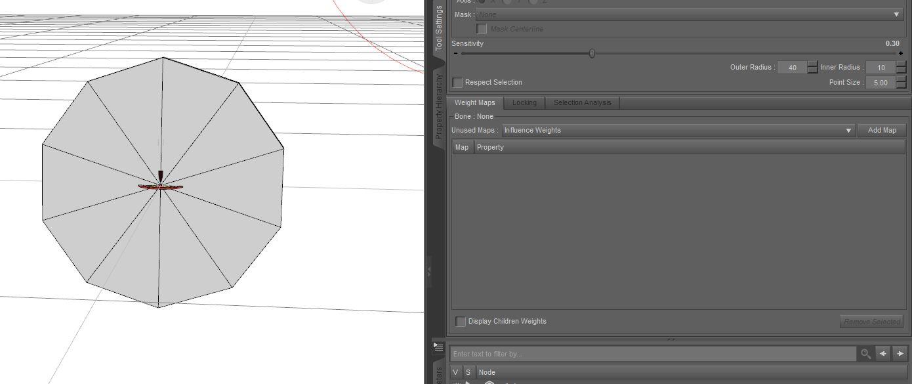Click the magnifying glass filter search icon

pyautogui.click(x=865, y=354)
